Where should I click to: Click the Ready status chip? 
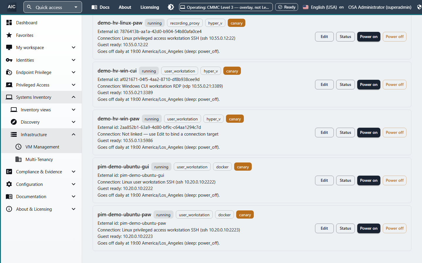(287, 7)
